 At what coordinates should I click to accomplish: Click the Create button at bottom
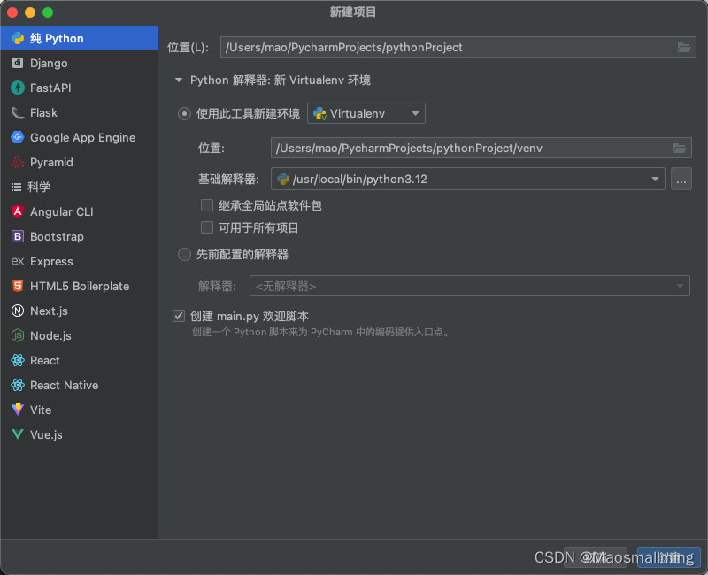pos(669,557)
